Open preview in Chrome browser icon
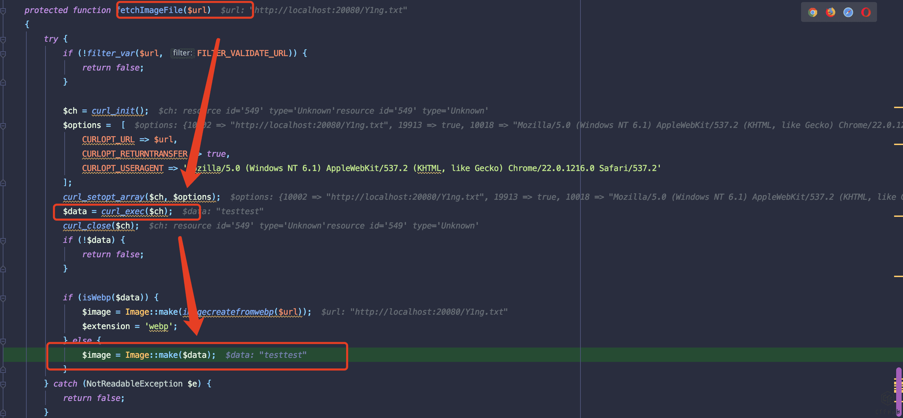903x418 pixels. pyautogui.click(x=813, y=12)
